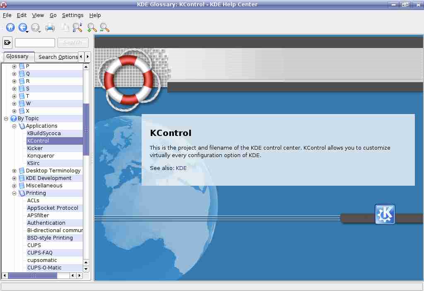
Task: Click the KDE Development book icon
Action: click(22, 178)
